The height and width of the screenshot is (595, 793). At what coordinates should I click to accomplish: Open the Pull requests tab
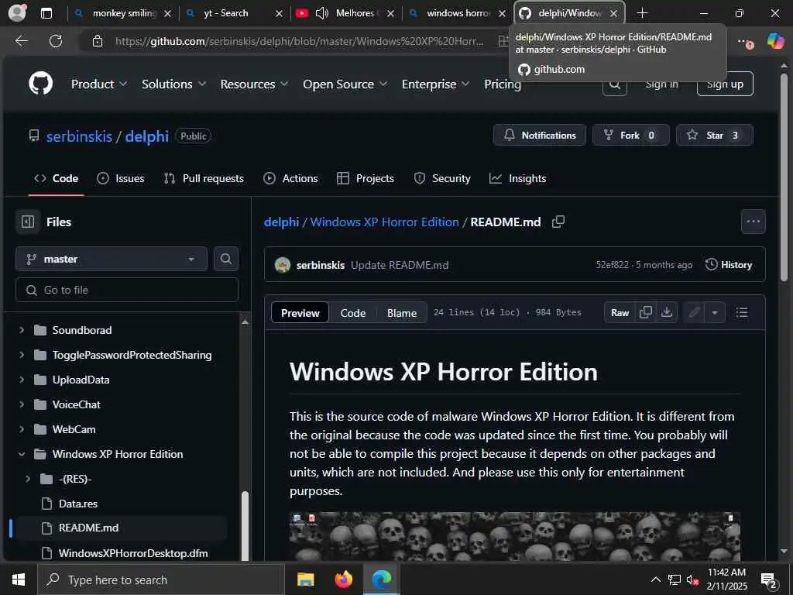(x=204, y=178)
